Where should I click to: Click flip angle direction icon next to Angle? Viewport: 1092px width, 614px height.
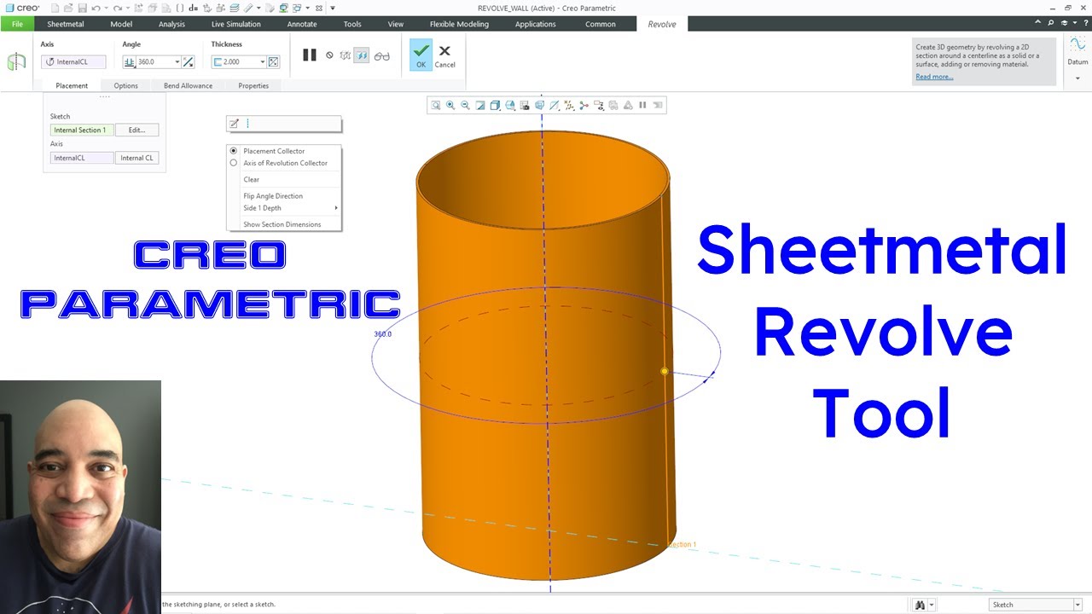pyautogui.click(x=189, y=61)
